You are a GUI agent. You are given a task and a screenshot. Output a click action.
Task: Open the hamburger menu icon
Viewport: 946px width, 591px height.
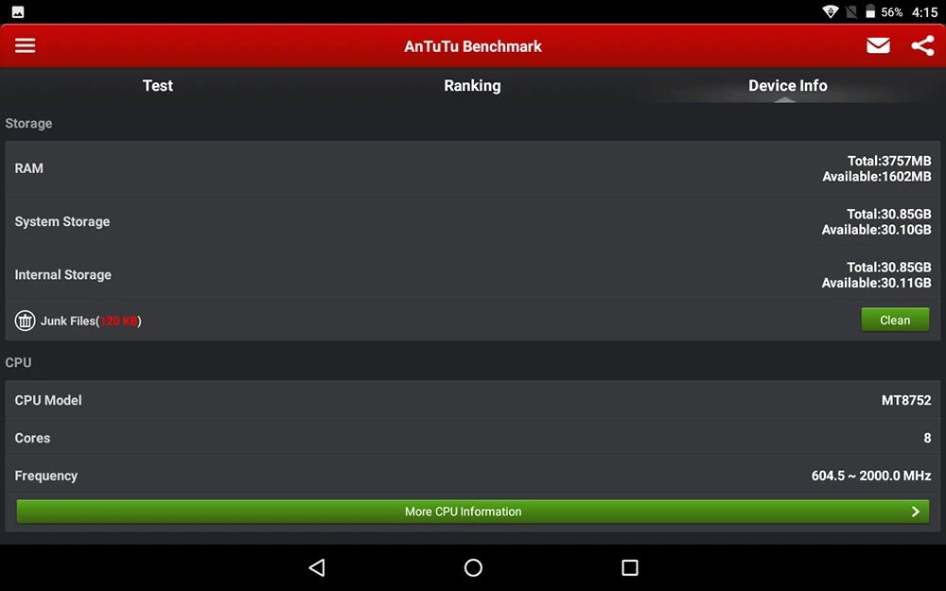pos(25,45)
